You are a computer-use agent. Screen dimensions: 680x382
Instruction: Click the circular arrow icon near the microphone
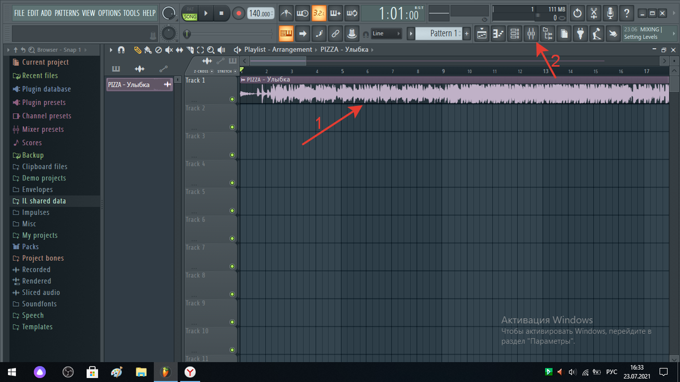(x=577, y=13)
